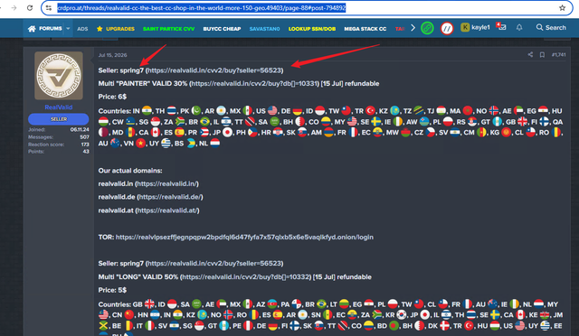Viewport: 579px width, 336px height.
Task: Click the RealValid avatar image
Action: click(x=59, y=76)
